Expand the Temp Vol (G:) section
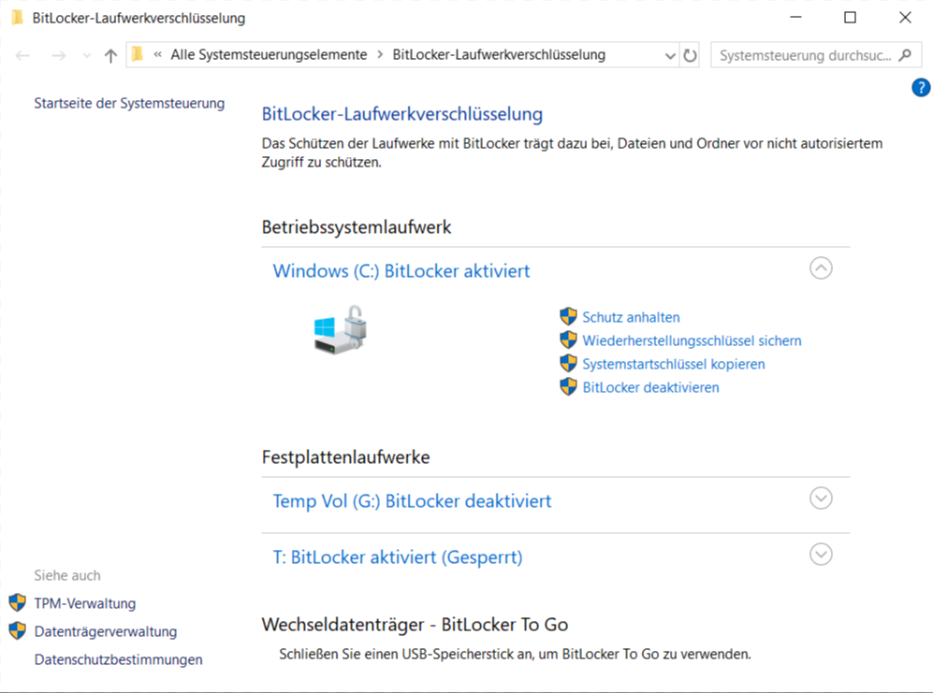Image resolution: width=933 pixels, height=693 pixels. 821,498
